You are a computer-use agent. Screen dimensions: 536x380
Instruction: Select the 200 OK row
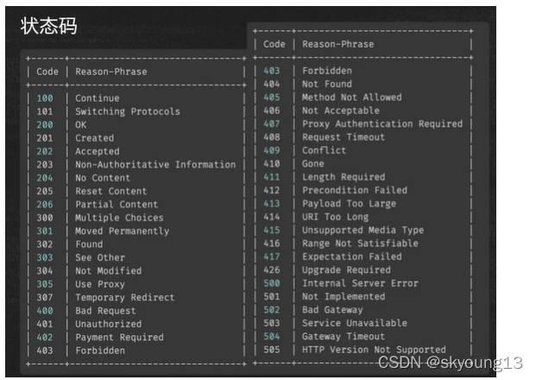click(x=136, y=125)
